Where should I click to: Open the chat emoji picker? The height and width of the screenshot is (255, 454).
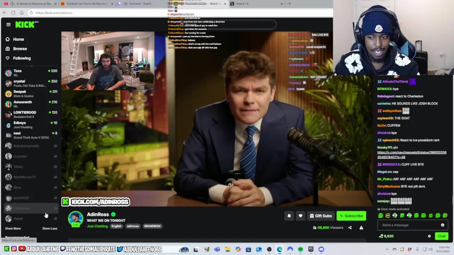pyautogui.click(x=442, y=225)
